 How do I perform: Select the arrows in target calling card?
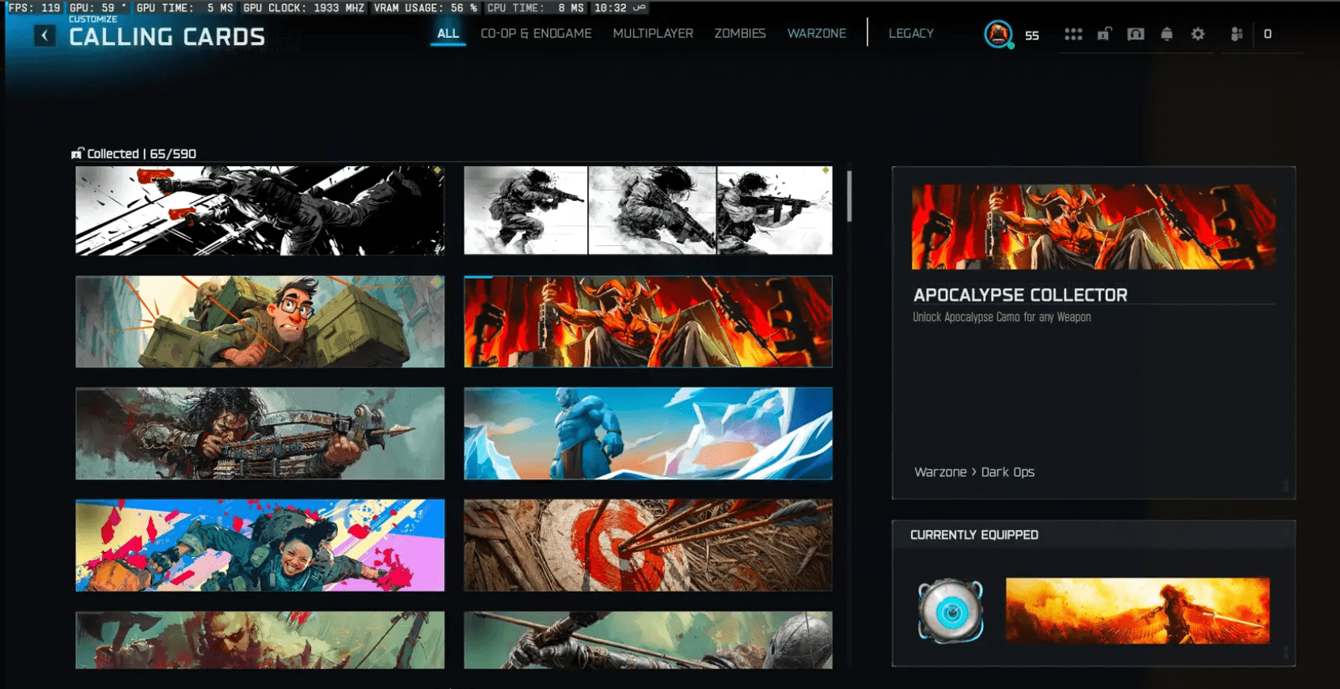648,545
